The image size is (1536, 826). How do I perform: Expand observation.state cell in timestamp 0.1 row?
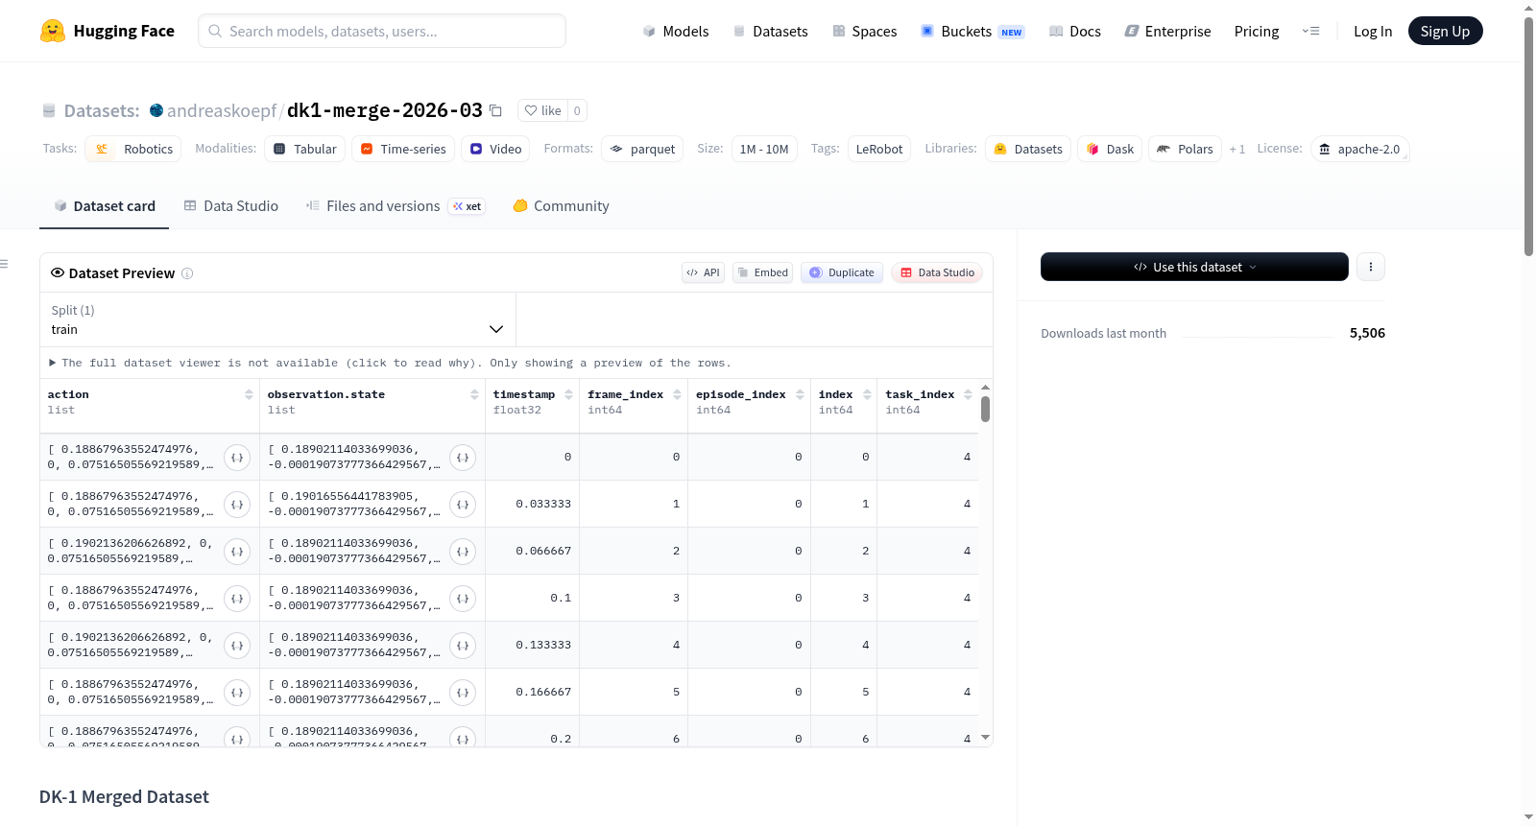point(463,599)
